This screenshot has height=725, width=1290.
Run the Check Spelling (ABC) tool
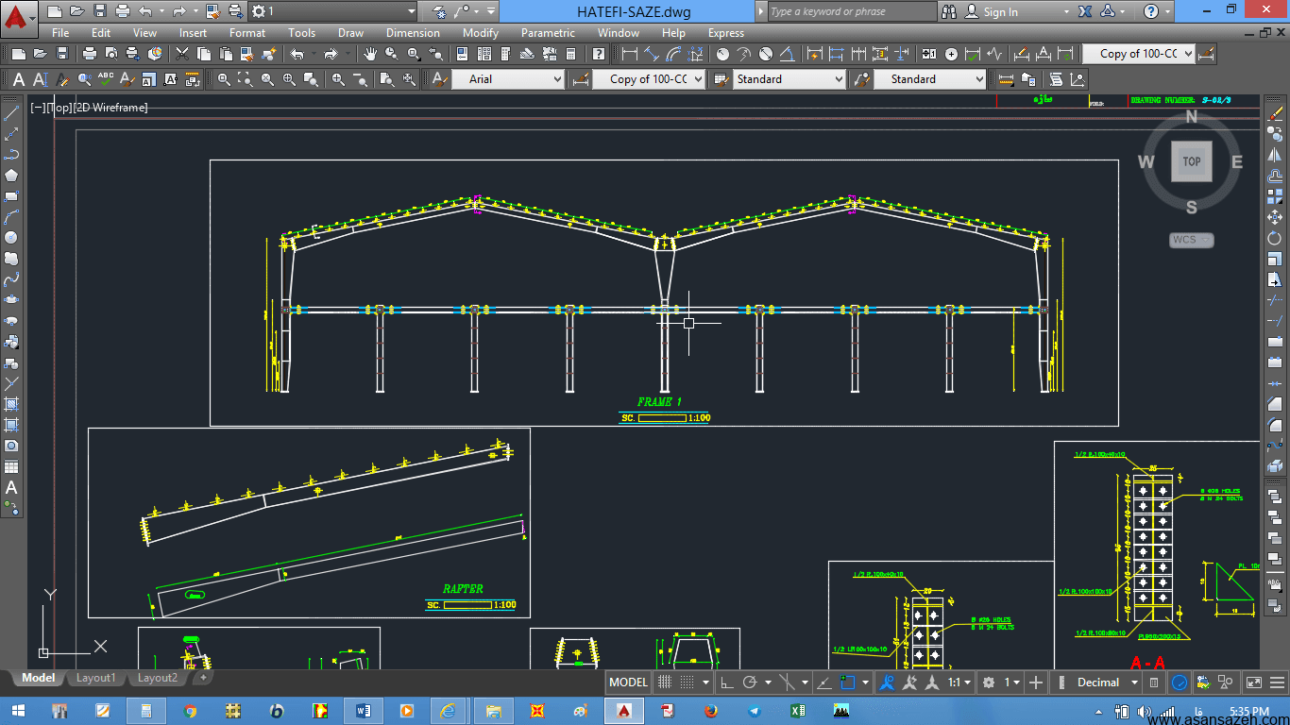point(106,79)
